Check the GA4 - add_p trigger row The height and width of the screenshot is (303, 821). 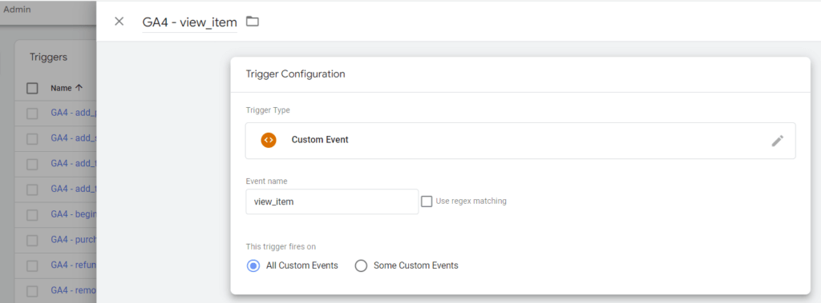click(x=32, y=114)
